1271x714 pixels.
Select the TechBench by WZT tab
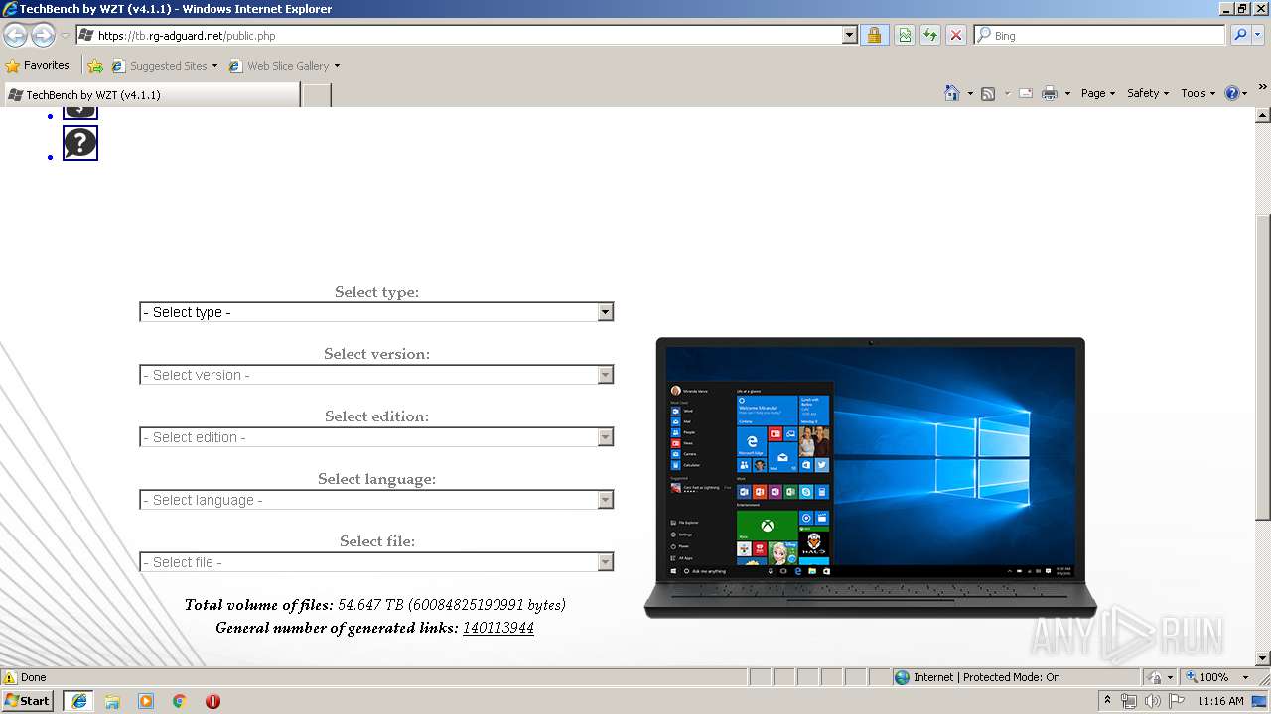pos(151,94)
